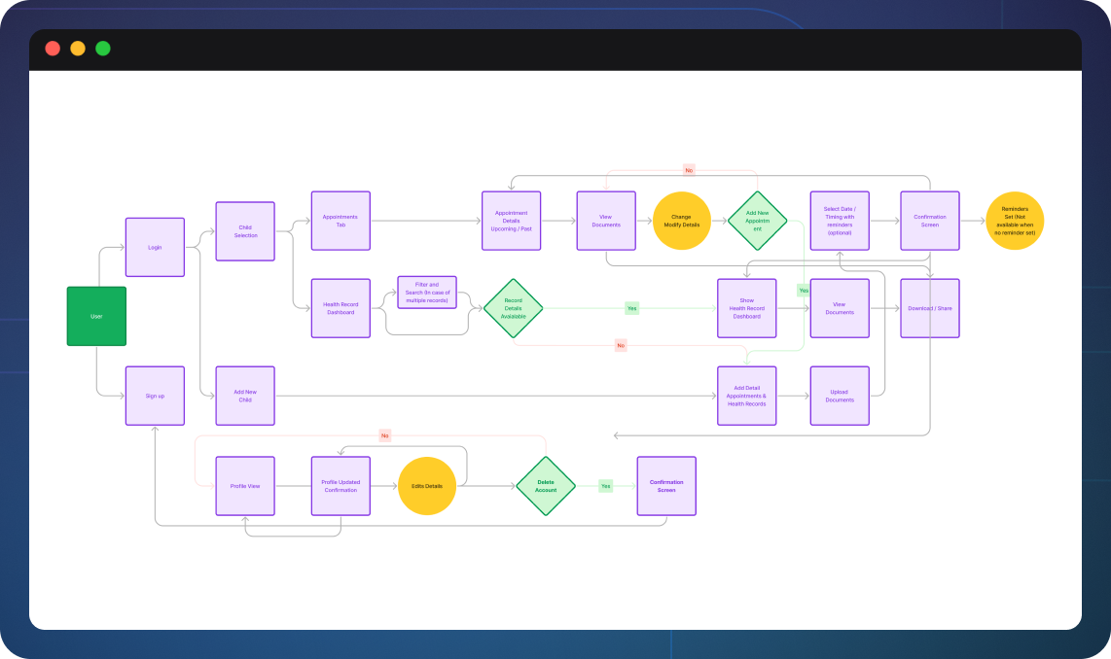Image resolution: width=1111 pixels, height=659 pixels.
Task: Select the Login box
Action: tap(155, 247)
